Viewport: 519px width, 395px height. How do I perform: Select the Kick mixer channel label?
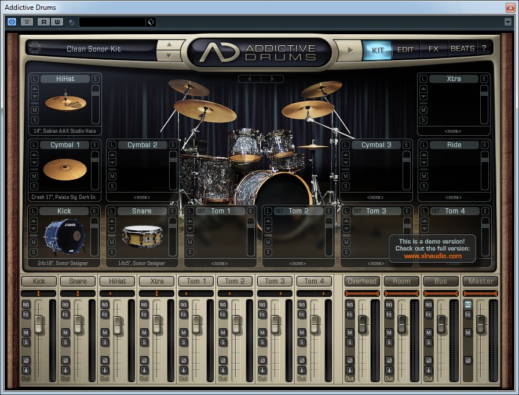(39, 281)
